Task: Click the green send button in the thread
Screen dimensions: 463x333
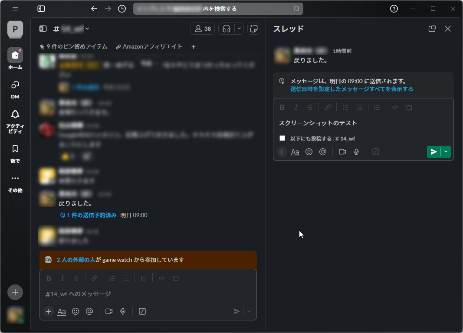Action: point(433,152)
